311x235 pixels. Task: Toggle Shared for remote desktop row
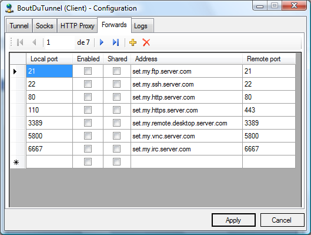tap(116, 123)
